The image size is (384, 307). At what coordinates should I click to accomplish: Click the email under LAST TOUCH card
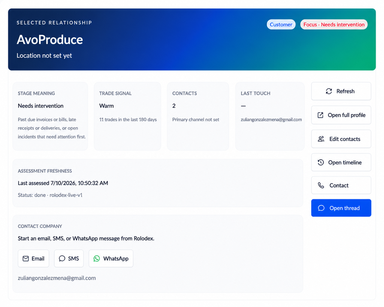tap(271, 120)
